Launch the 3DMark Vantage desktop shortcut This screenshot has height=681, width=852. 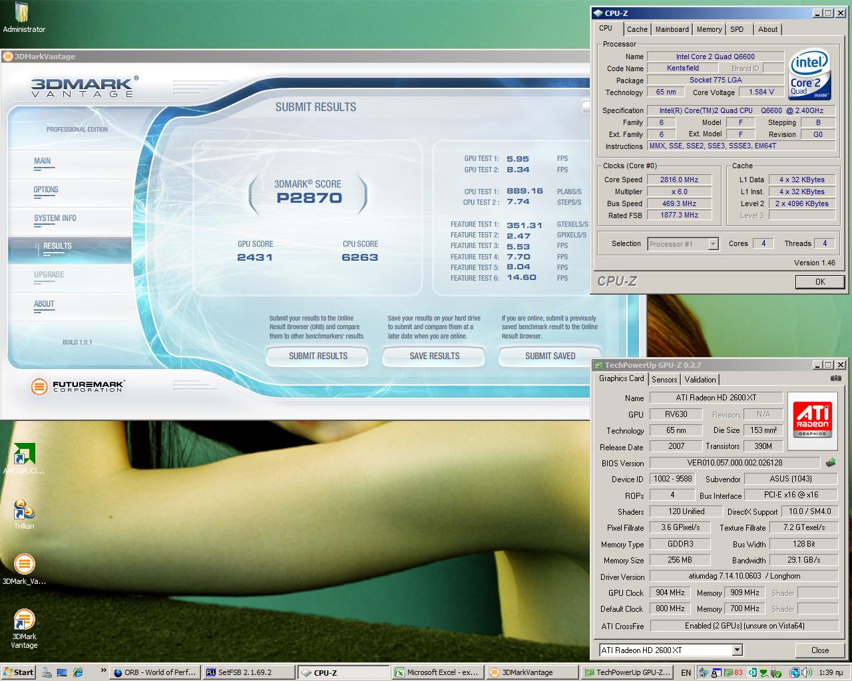click(24, 628)
